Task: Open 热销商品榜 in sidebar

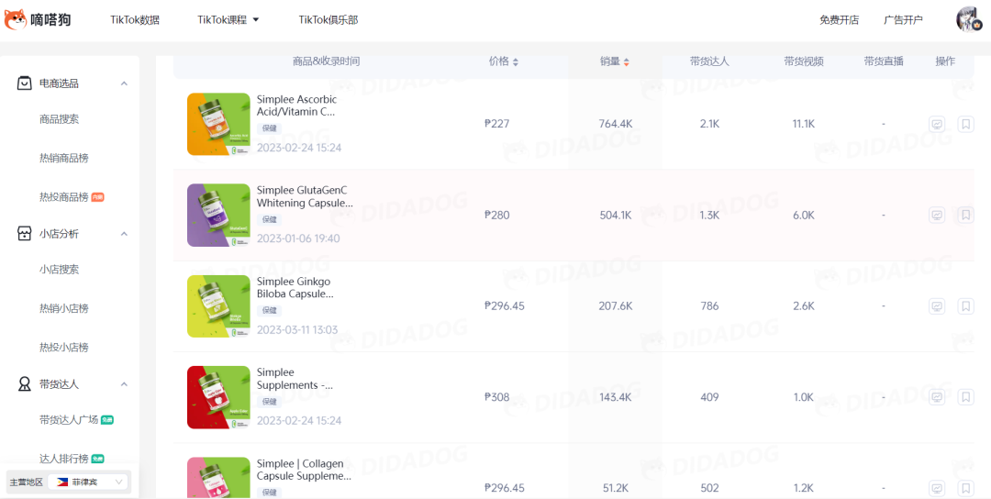Action: [64, 158]
